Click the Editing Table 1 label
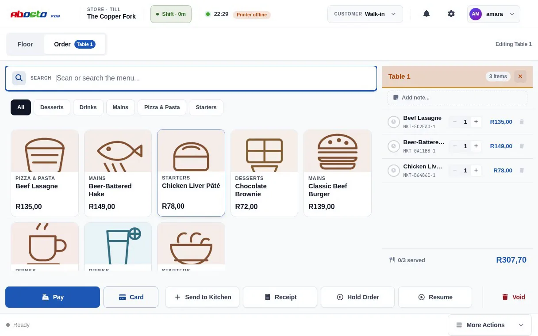 pos(514,44)
